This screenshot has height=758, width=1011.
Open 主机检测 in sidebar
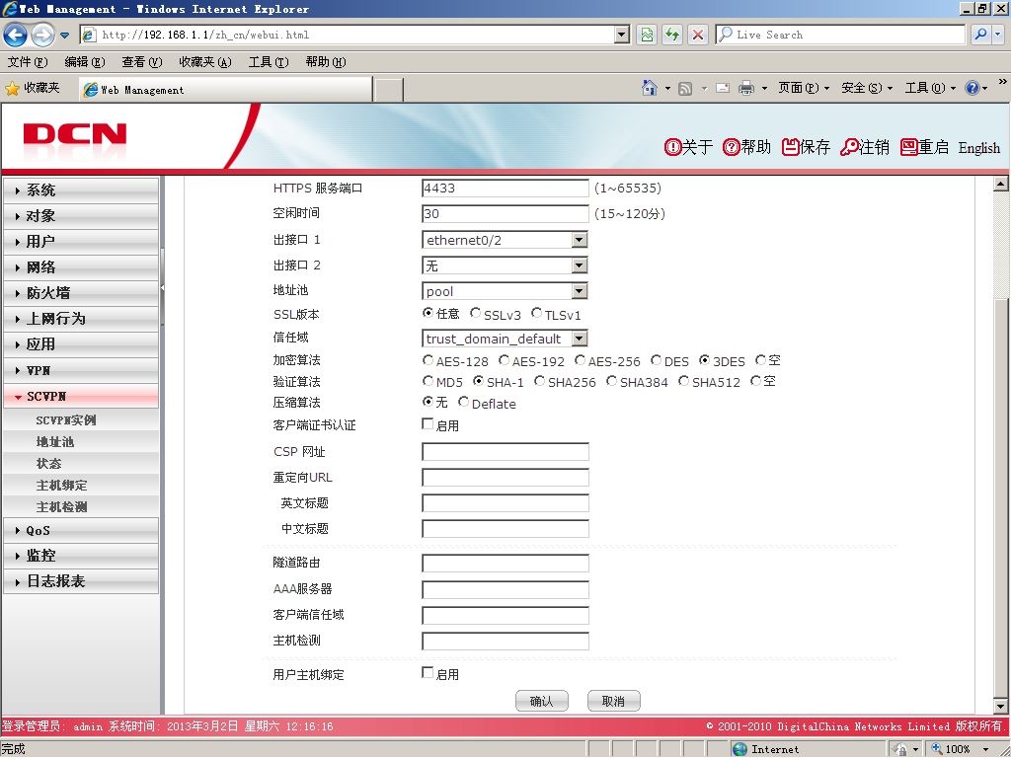pyautogui.click(x=61, y=507)
